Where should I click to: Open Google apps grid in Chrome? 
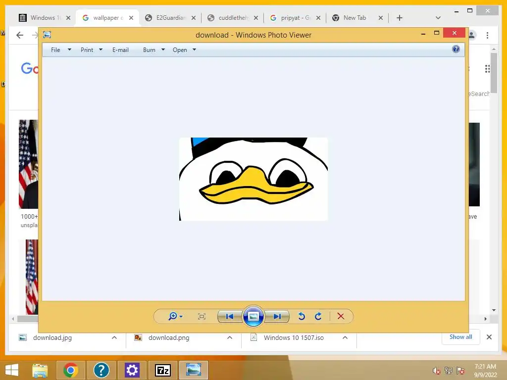[487, 68]
